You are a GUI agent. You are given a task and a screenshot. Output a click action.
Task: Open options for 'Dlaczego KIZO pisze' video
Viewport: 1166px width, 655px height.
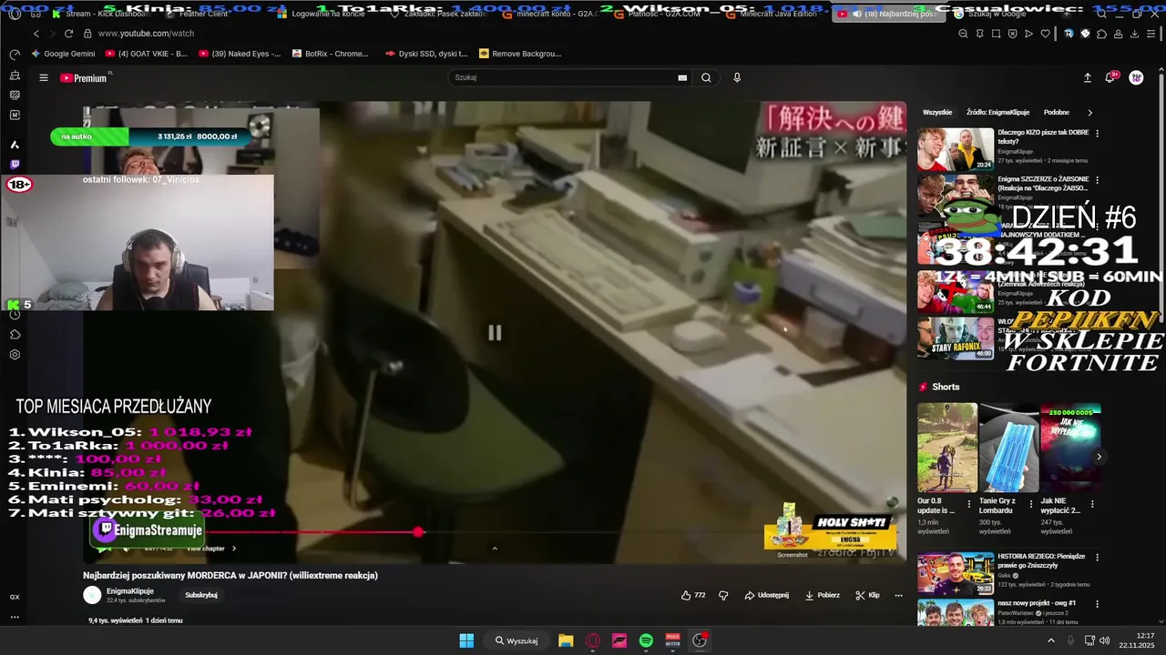[1097, 133]
